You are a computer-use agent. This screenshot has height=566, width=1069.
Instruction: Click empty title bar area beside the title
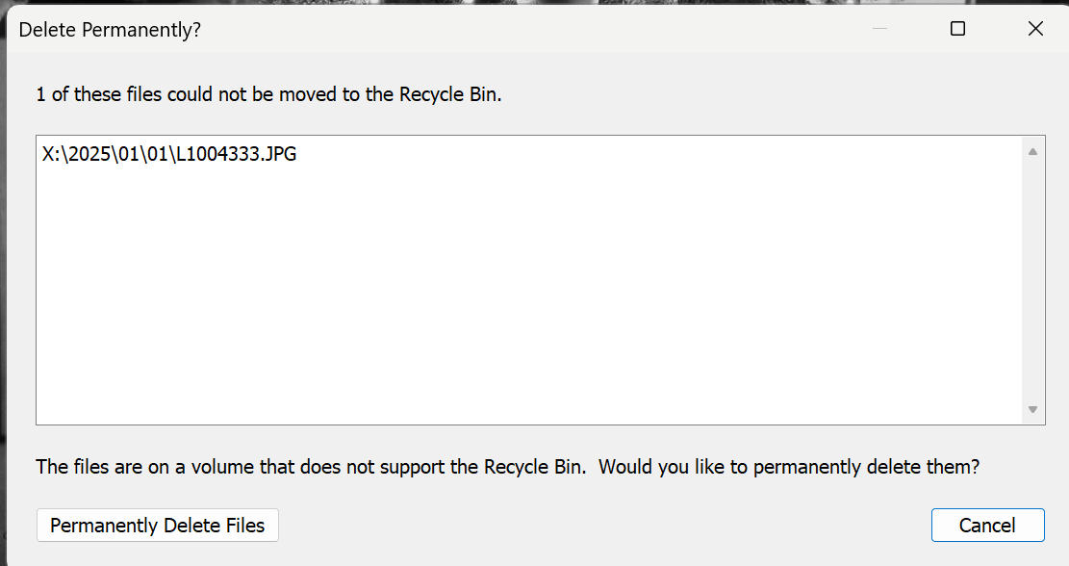click(529, 30)
